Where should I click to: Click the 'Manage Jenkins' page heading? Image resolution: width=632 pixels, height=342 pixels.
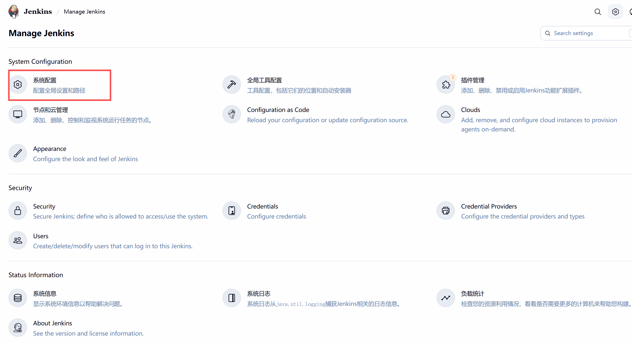pyautogui.click(x=41, y=33)
